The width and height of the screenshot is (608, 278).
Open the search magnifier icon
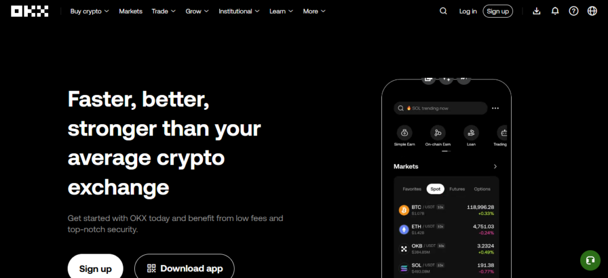[443, 11]
